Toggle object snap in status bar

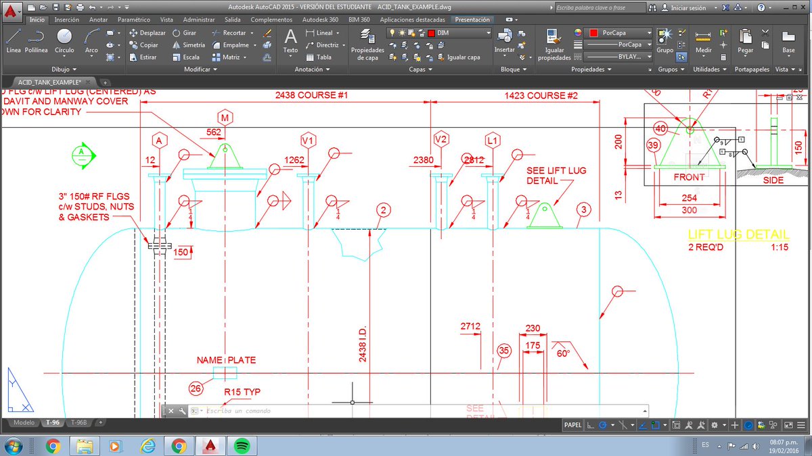(657, 425)
